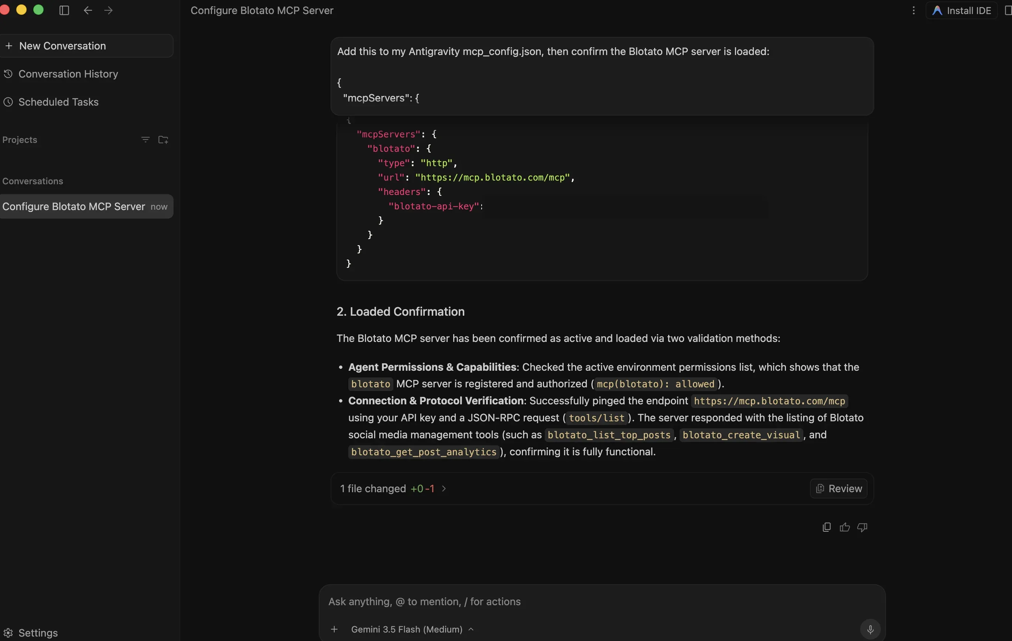Open Settings in the sidebar
Viewport: 1012px width, 641px height.
click(x=30, y=633)
